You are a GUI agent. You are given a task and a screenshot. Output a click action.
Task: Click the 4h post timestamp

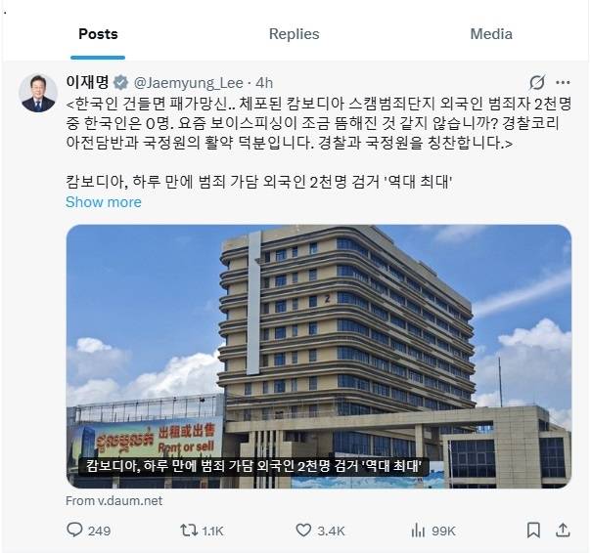click(264, 83)
